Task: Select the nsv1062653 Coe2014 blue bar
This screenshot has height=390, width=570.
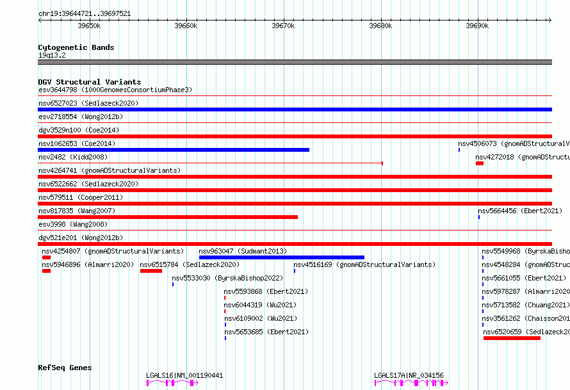Action: [174, 150]
